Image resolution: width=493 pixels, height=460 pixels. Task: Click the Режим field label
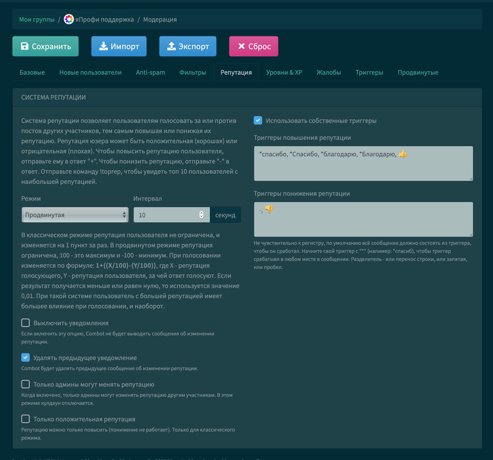coord(31,198)
